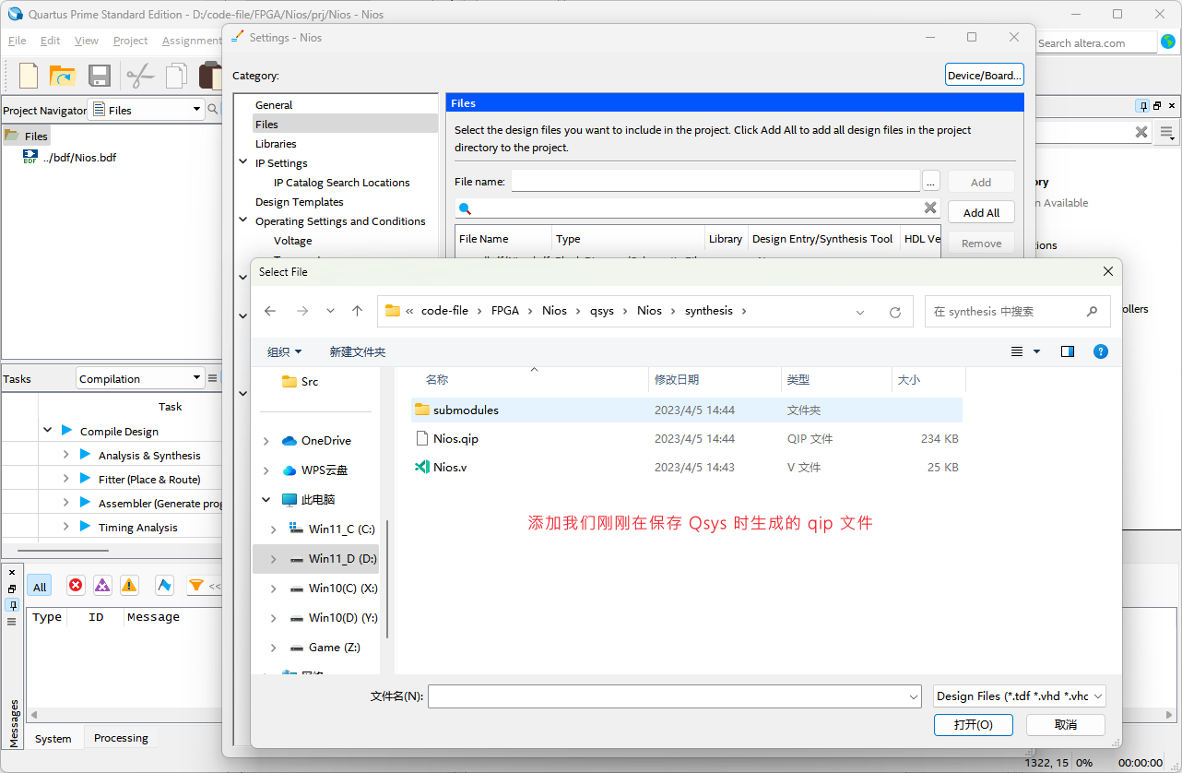Click Save floppy icon in Quartus toolbar
This screenshot has width=1182, height=773.
point(100,76)
